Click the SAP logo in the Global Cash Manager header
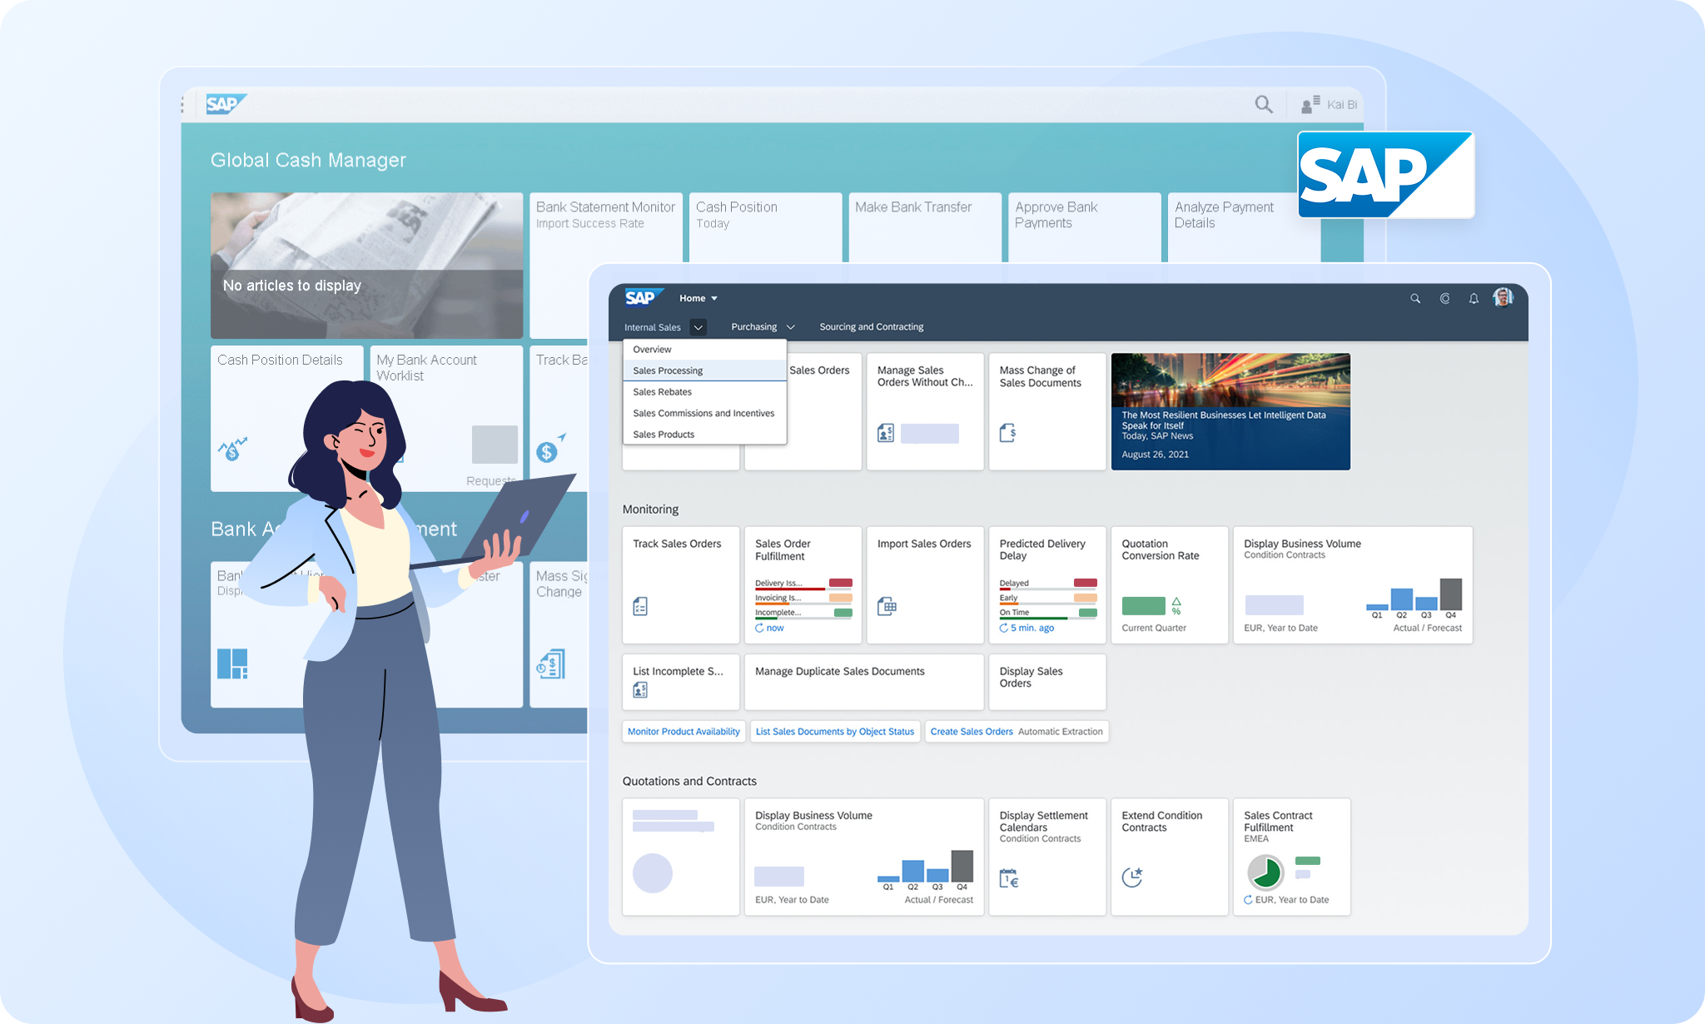 pyautogui.click(x=225, y=104)
